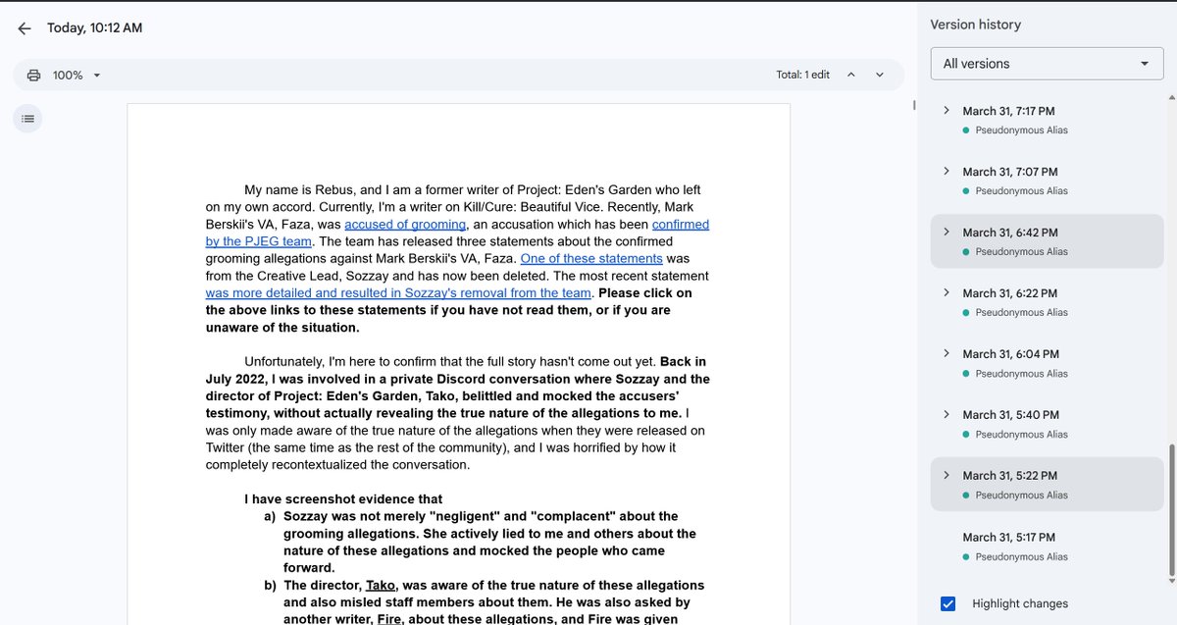This screenshot has height=625, width=1177.
Task: Show the document outline icon
Action: pyautogui.click(x=27, y=119)
